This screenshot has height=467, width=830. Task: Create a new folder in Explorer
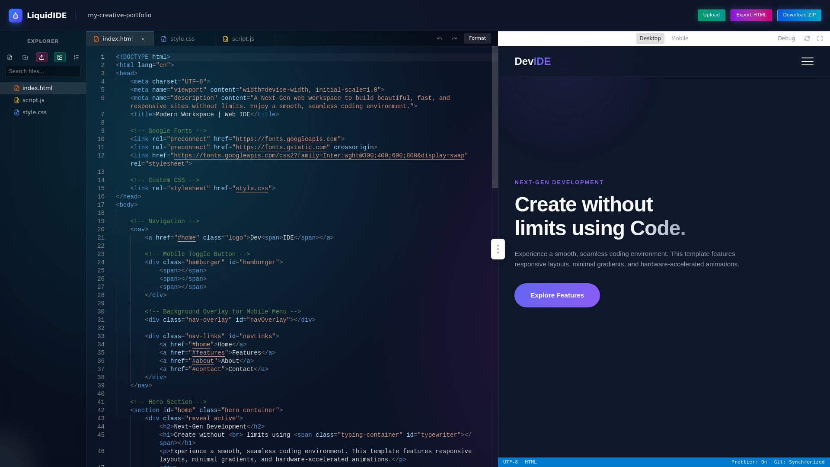click(x=26, y=57)
